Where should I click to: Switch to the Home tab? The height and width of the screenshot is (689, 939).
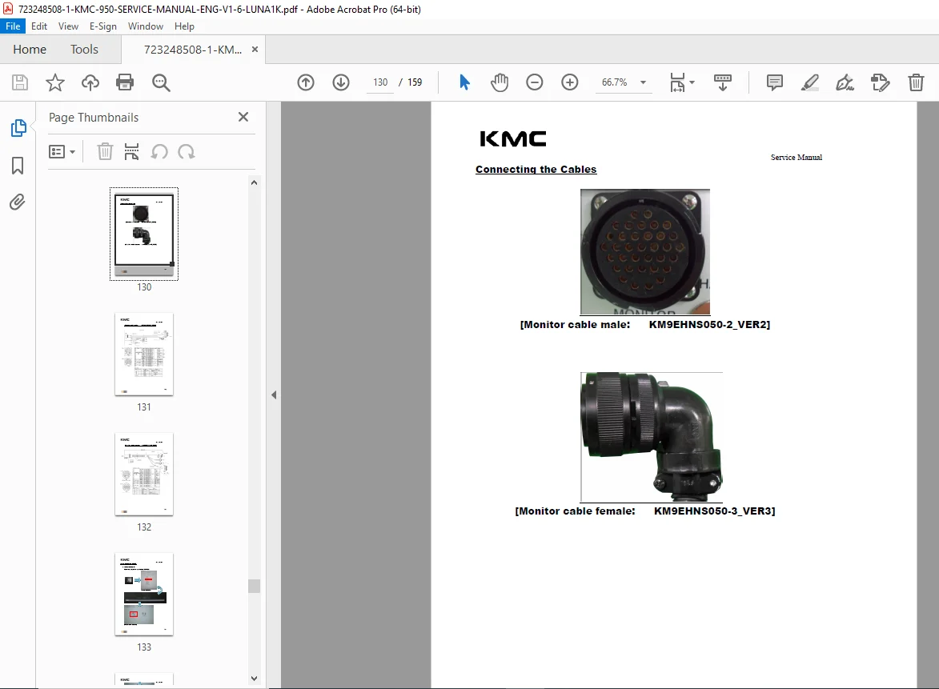coord(30,50)
